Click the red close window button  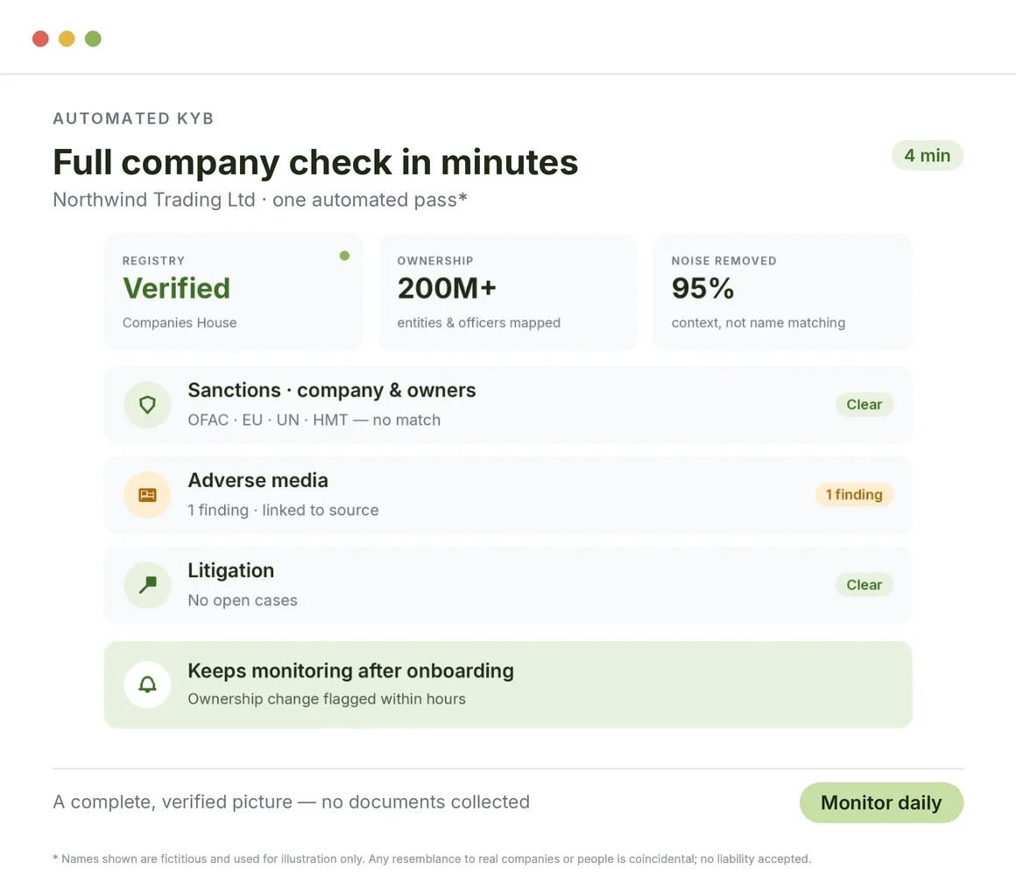41,39
